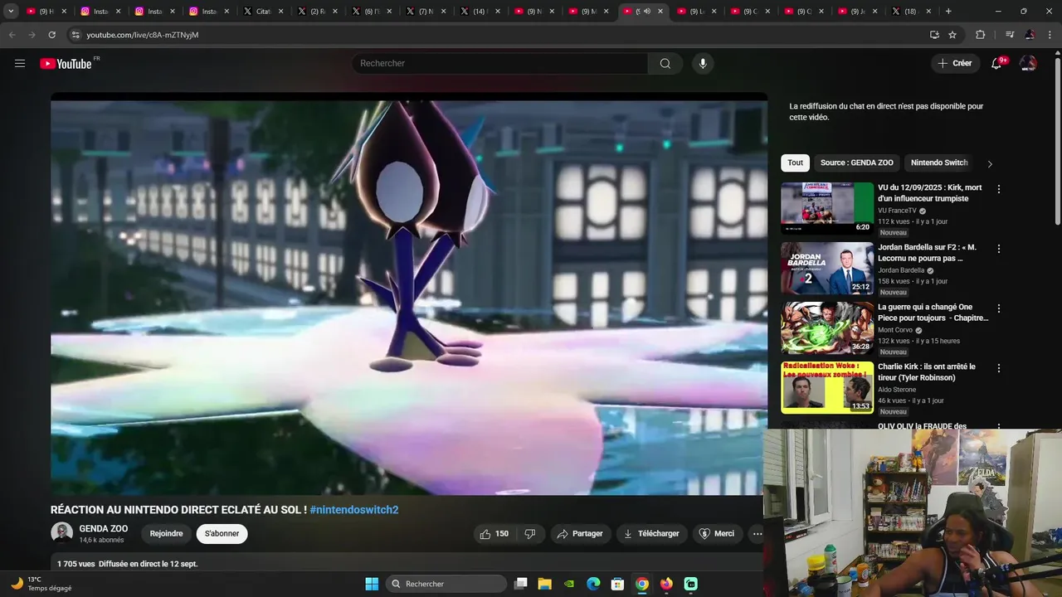The width and height of the screenshot is (1062, 597).
Task: Like the video with 150 likes
Action: (x=494, y=534)
